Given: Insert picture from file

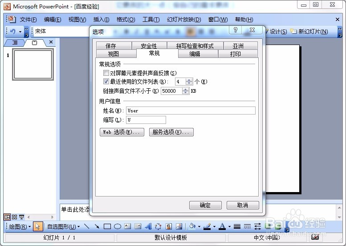Looking at the screenshot, I should (179, 226).
